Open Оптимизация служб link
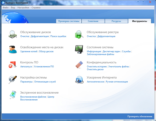This screenshot has width=156, height=121. click(45, 82)
